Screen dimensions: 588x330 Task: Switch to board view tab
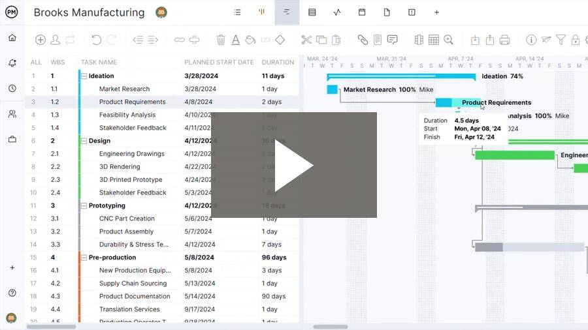pos(262,12)
